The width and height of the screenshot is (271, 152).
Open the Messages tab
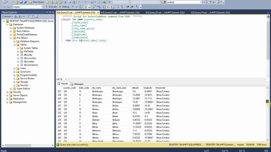[77, 84]
